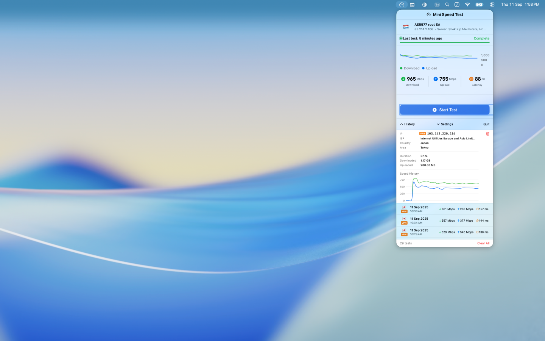Click the green test progress bar
The image size is (545, 341).
[x=445, y=43]
